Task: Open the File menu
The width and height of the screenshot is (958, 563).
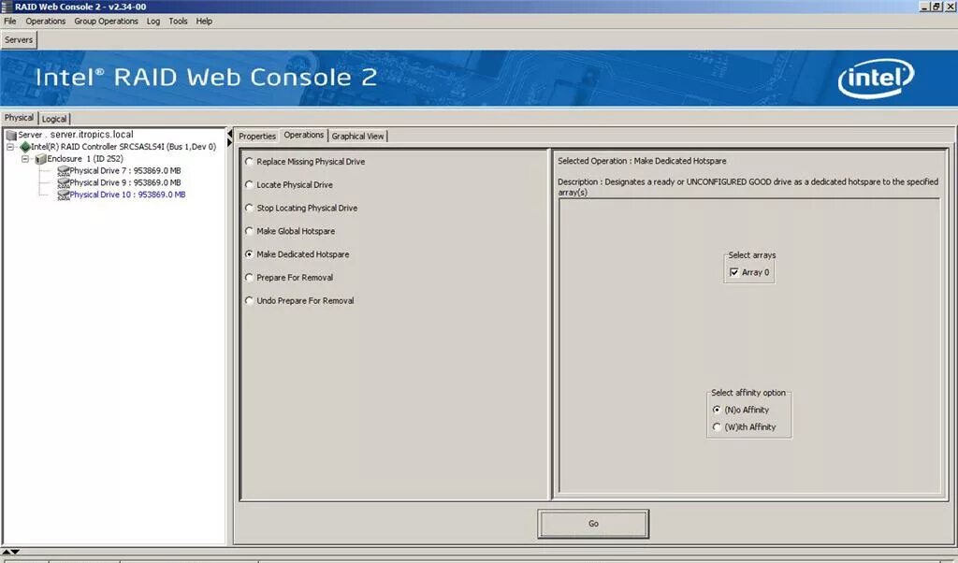Action: point(10,22)
